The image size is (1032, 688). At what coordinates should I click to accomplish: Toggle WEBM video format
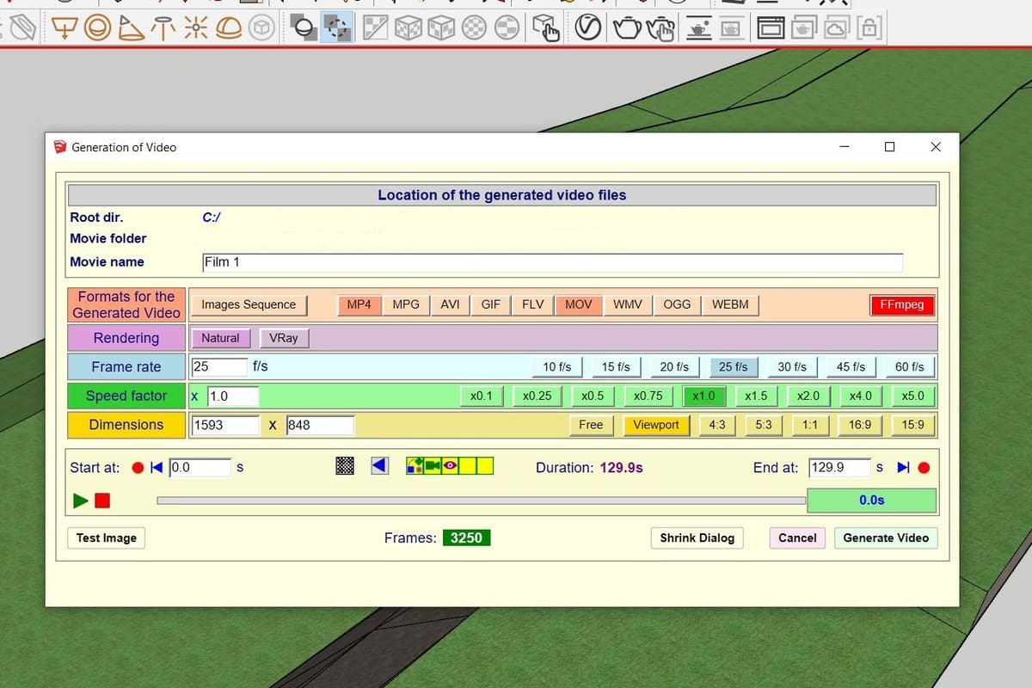[730, 304]
